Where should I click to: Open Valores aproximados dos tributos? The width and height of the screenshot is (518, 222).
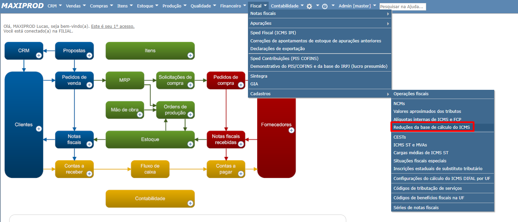click(x=442, y=111)
